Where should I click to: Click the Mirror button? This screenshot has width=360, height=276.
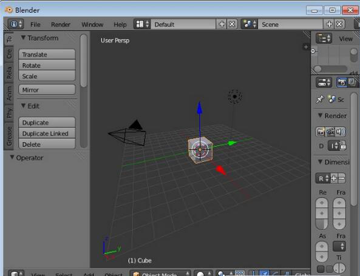click(x=47, y=90)
